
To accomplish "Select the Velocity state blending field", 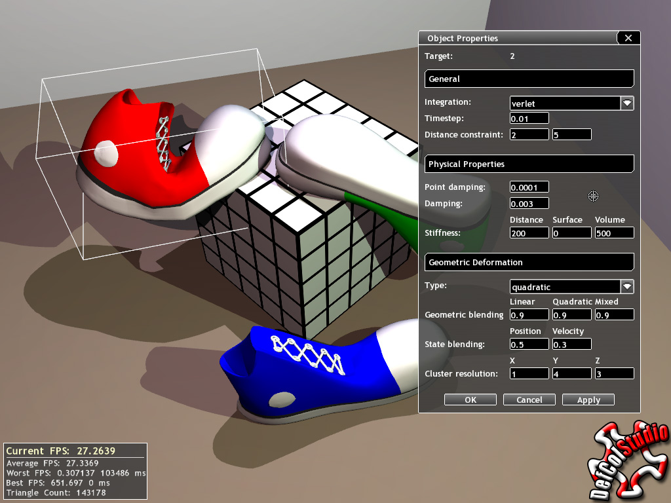I will [571, 345].
